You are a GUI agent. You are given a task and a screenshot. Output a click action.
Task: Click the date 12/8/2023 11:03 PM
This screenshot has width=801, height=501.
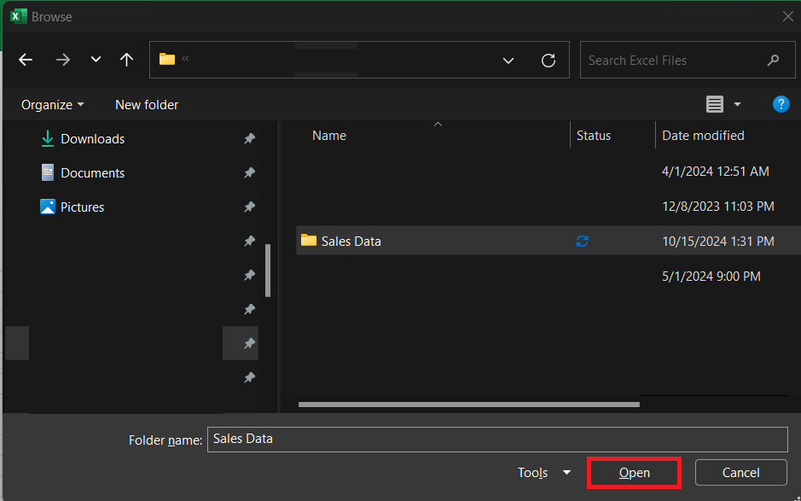(717, 207)
